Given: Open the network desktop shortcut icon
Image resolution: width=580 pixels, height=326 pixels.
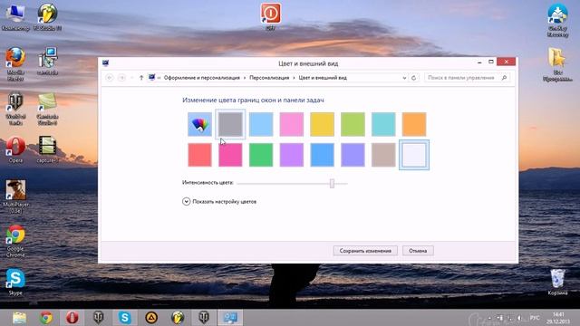Looking at the screenshot, I should pyautogui.click(x=47, y=61).
